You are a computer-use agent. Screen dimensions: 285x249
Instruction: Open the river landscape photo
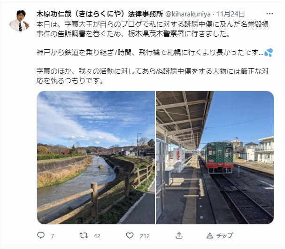[96, 157]
